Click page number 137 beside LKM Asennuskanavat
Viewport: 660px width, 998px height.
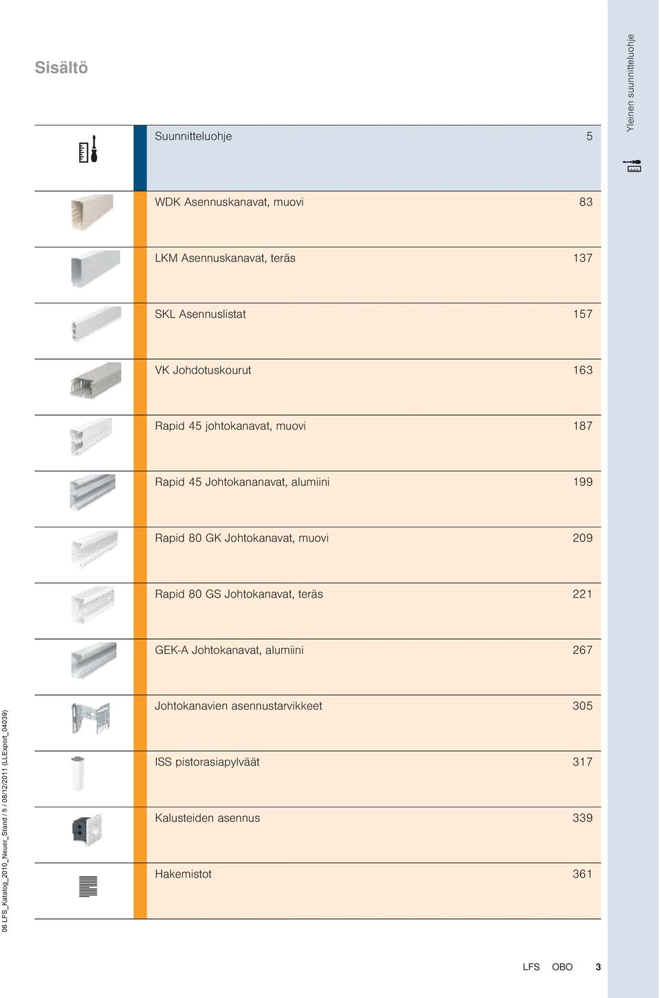(582, 258)
